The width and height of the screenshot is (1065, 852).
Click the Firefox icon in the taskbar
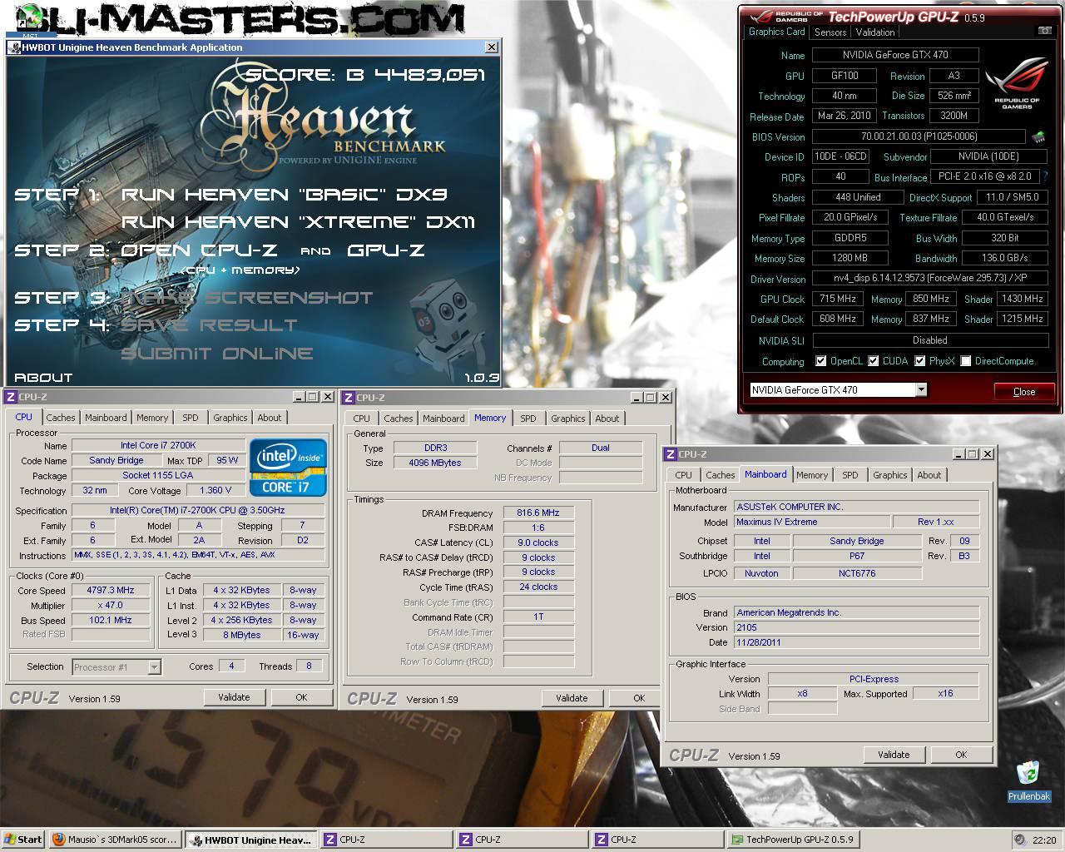[58, 840]
